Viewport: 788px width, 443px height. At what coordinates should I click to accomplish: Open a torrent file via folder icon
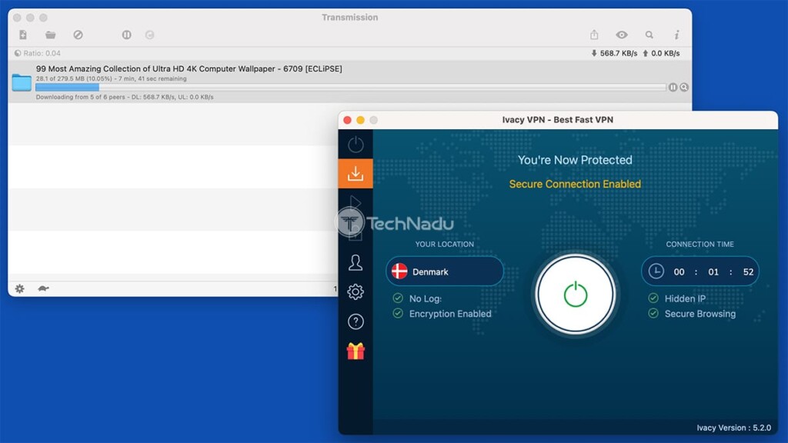tap(50, 35)
